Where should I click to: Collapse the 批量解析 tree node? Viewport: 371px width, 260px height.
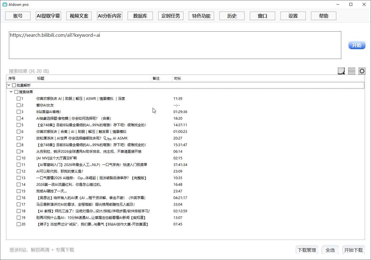point(9,85)
